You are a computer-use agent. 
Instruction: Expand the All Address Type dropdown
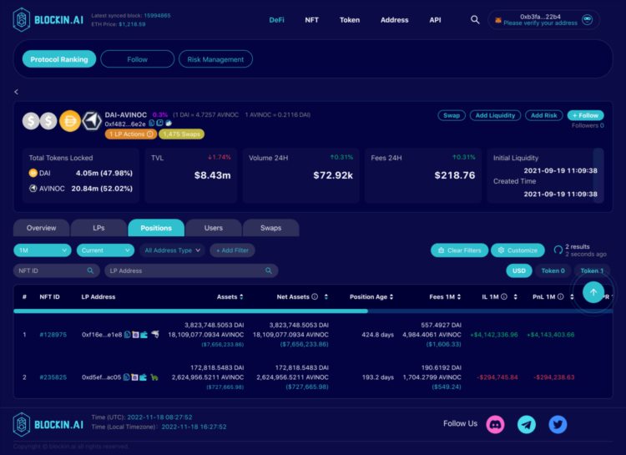coord(172,250)
